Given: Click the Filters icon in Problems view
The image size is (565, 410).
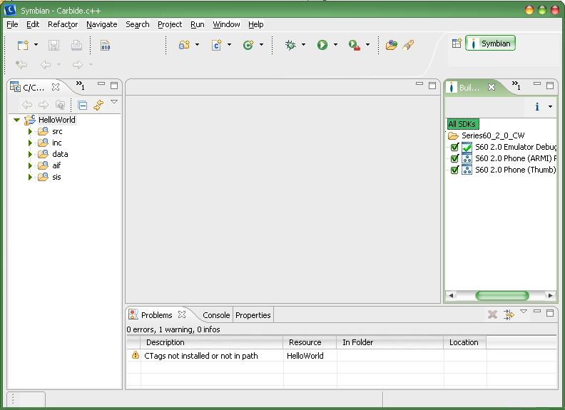Looking at the screenshot, I should pos(509,314).
